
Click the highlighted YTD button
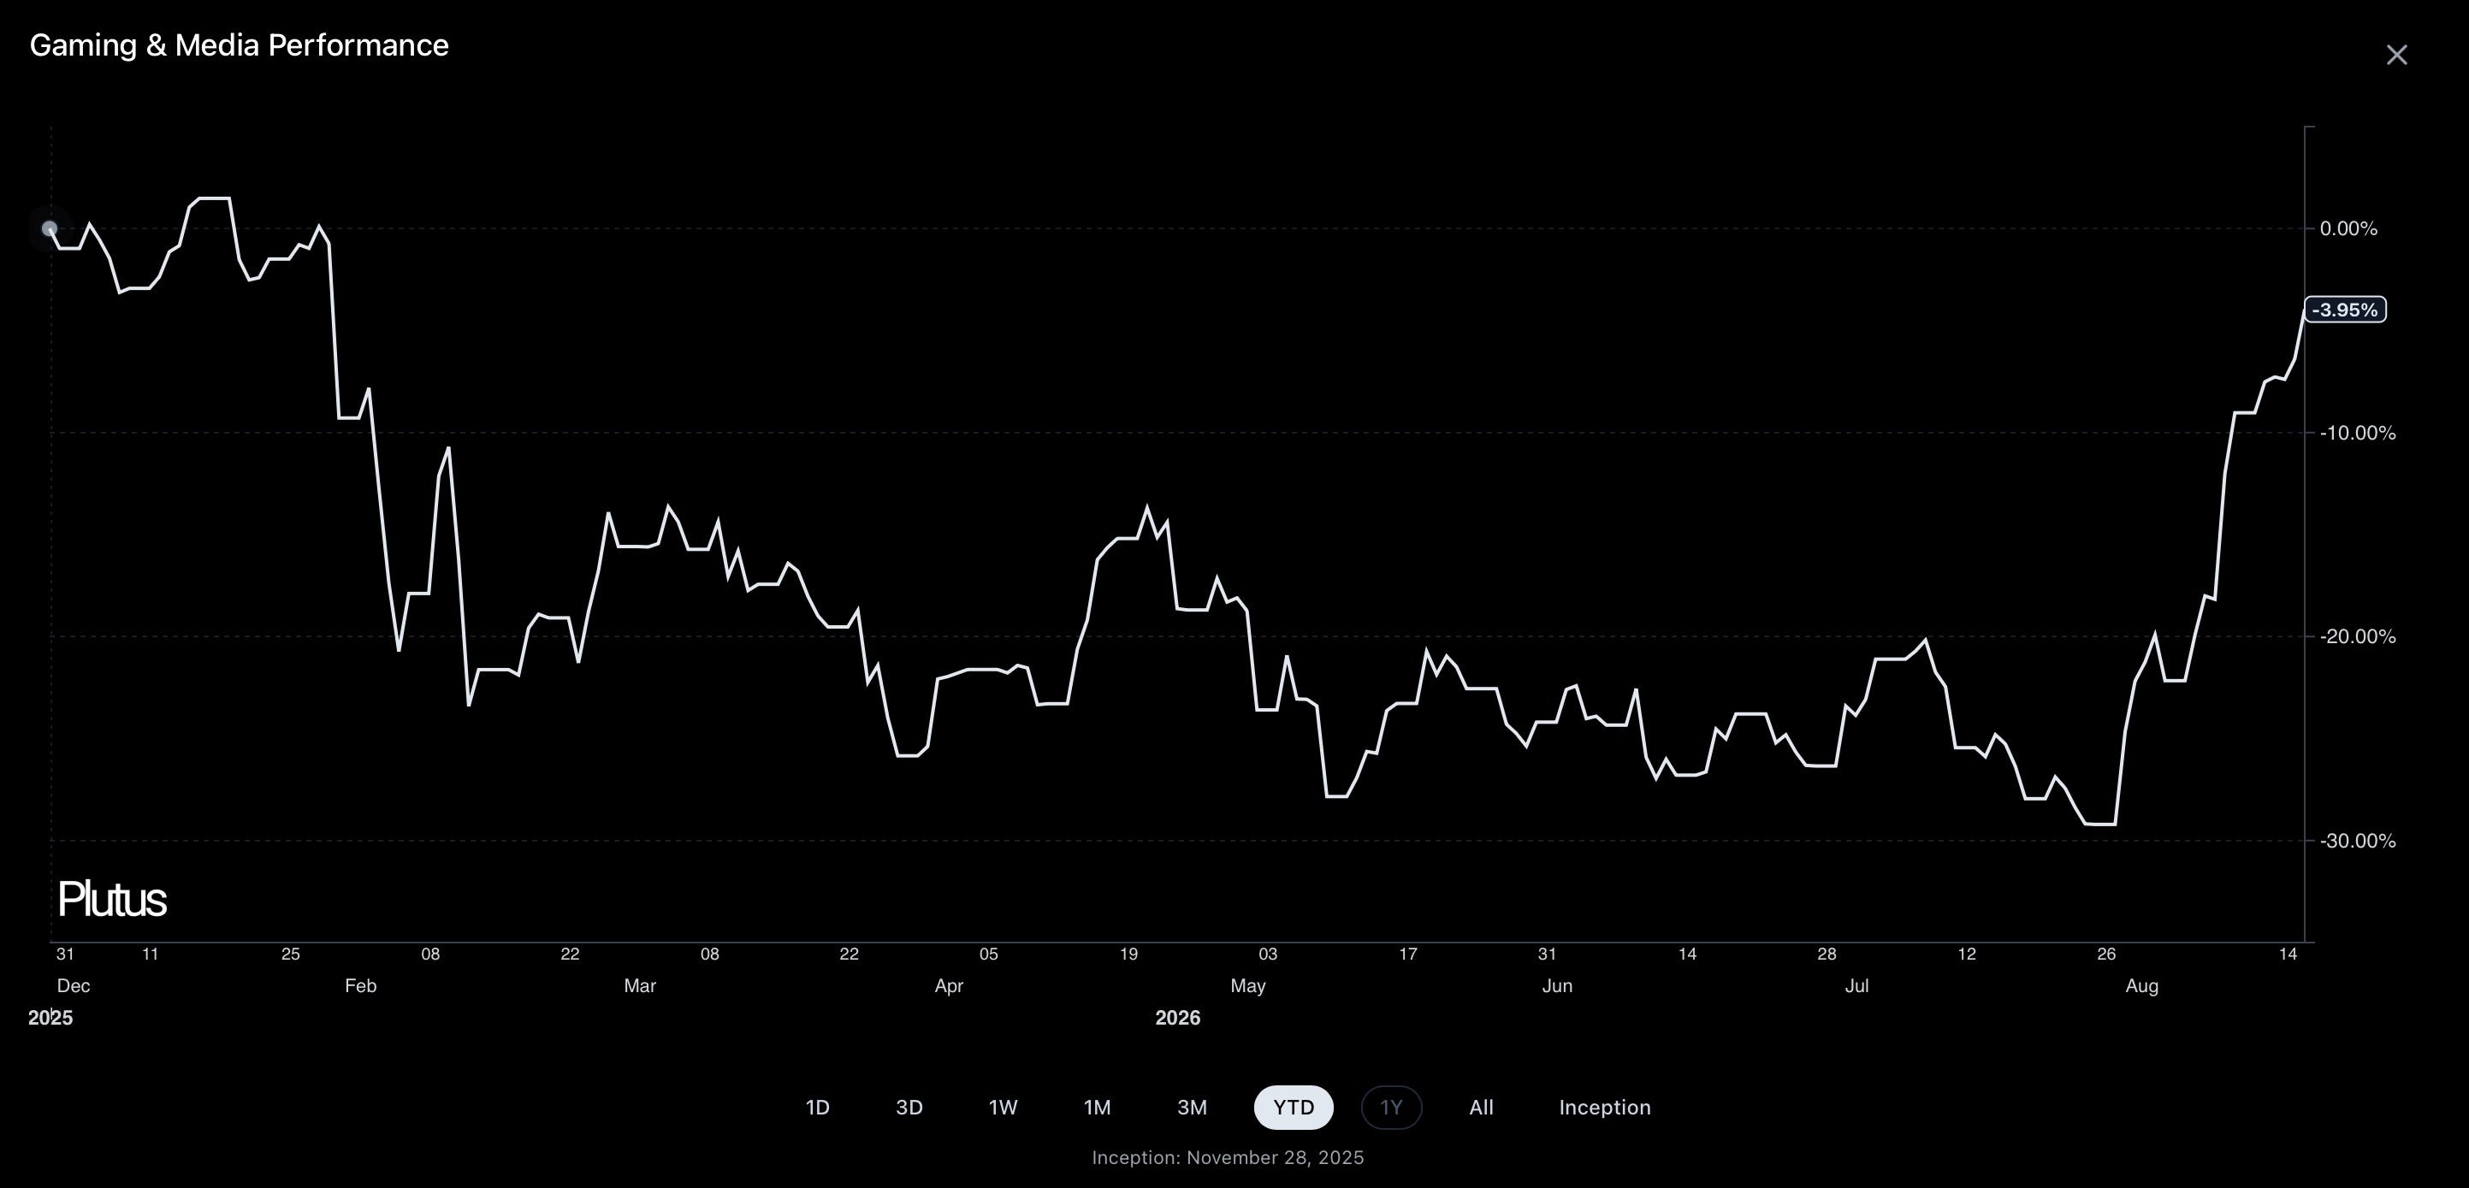tap(1294, 1108)
